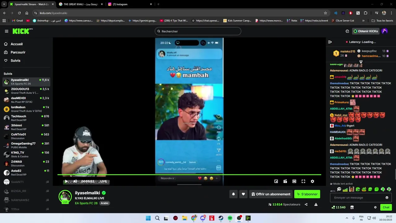This screenshot has height=223, width=396.
Task: Open the channel shop icon
Action: [x=352, y=208]
